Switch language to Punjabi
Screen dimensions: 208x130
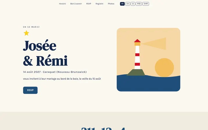click(x=146, y=4)
